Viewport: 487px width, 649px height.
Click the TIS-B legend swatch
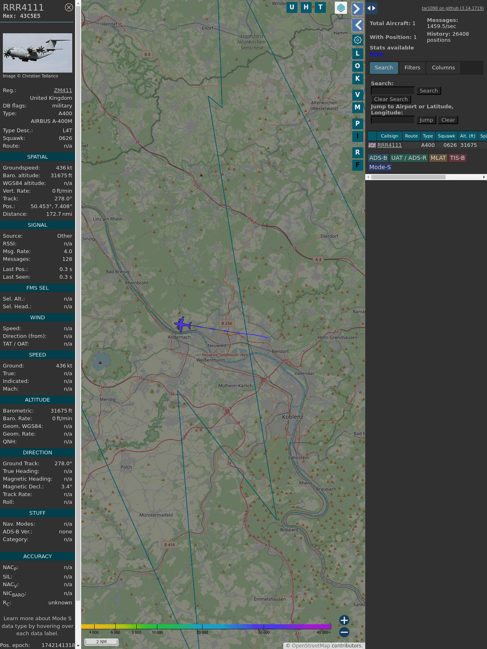pos(457,158)
